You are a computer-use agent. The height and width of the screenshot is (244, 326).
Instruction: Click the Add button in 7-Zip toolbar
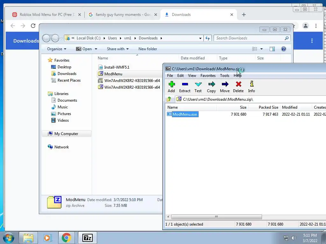(x=171, y=87)
